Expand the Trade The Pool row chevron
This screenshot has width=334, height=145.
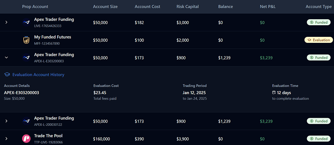6,139
